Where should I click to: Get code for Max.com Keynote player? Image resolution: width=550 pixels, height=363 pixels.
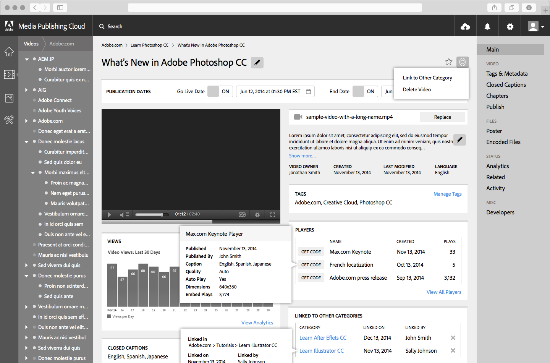[x=311, y=252]
